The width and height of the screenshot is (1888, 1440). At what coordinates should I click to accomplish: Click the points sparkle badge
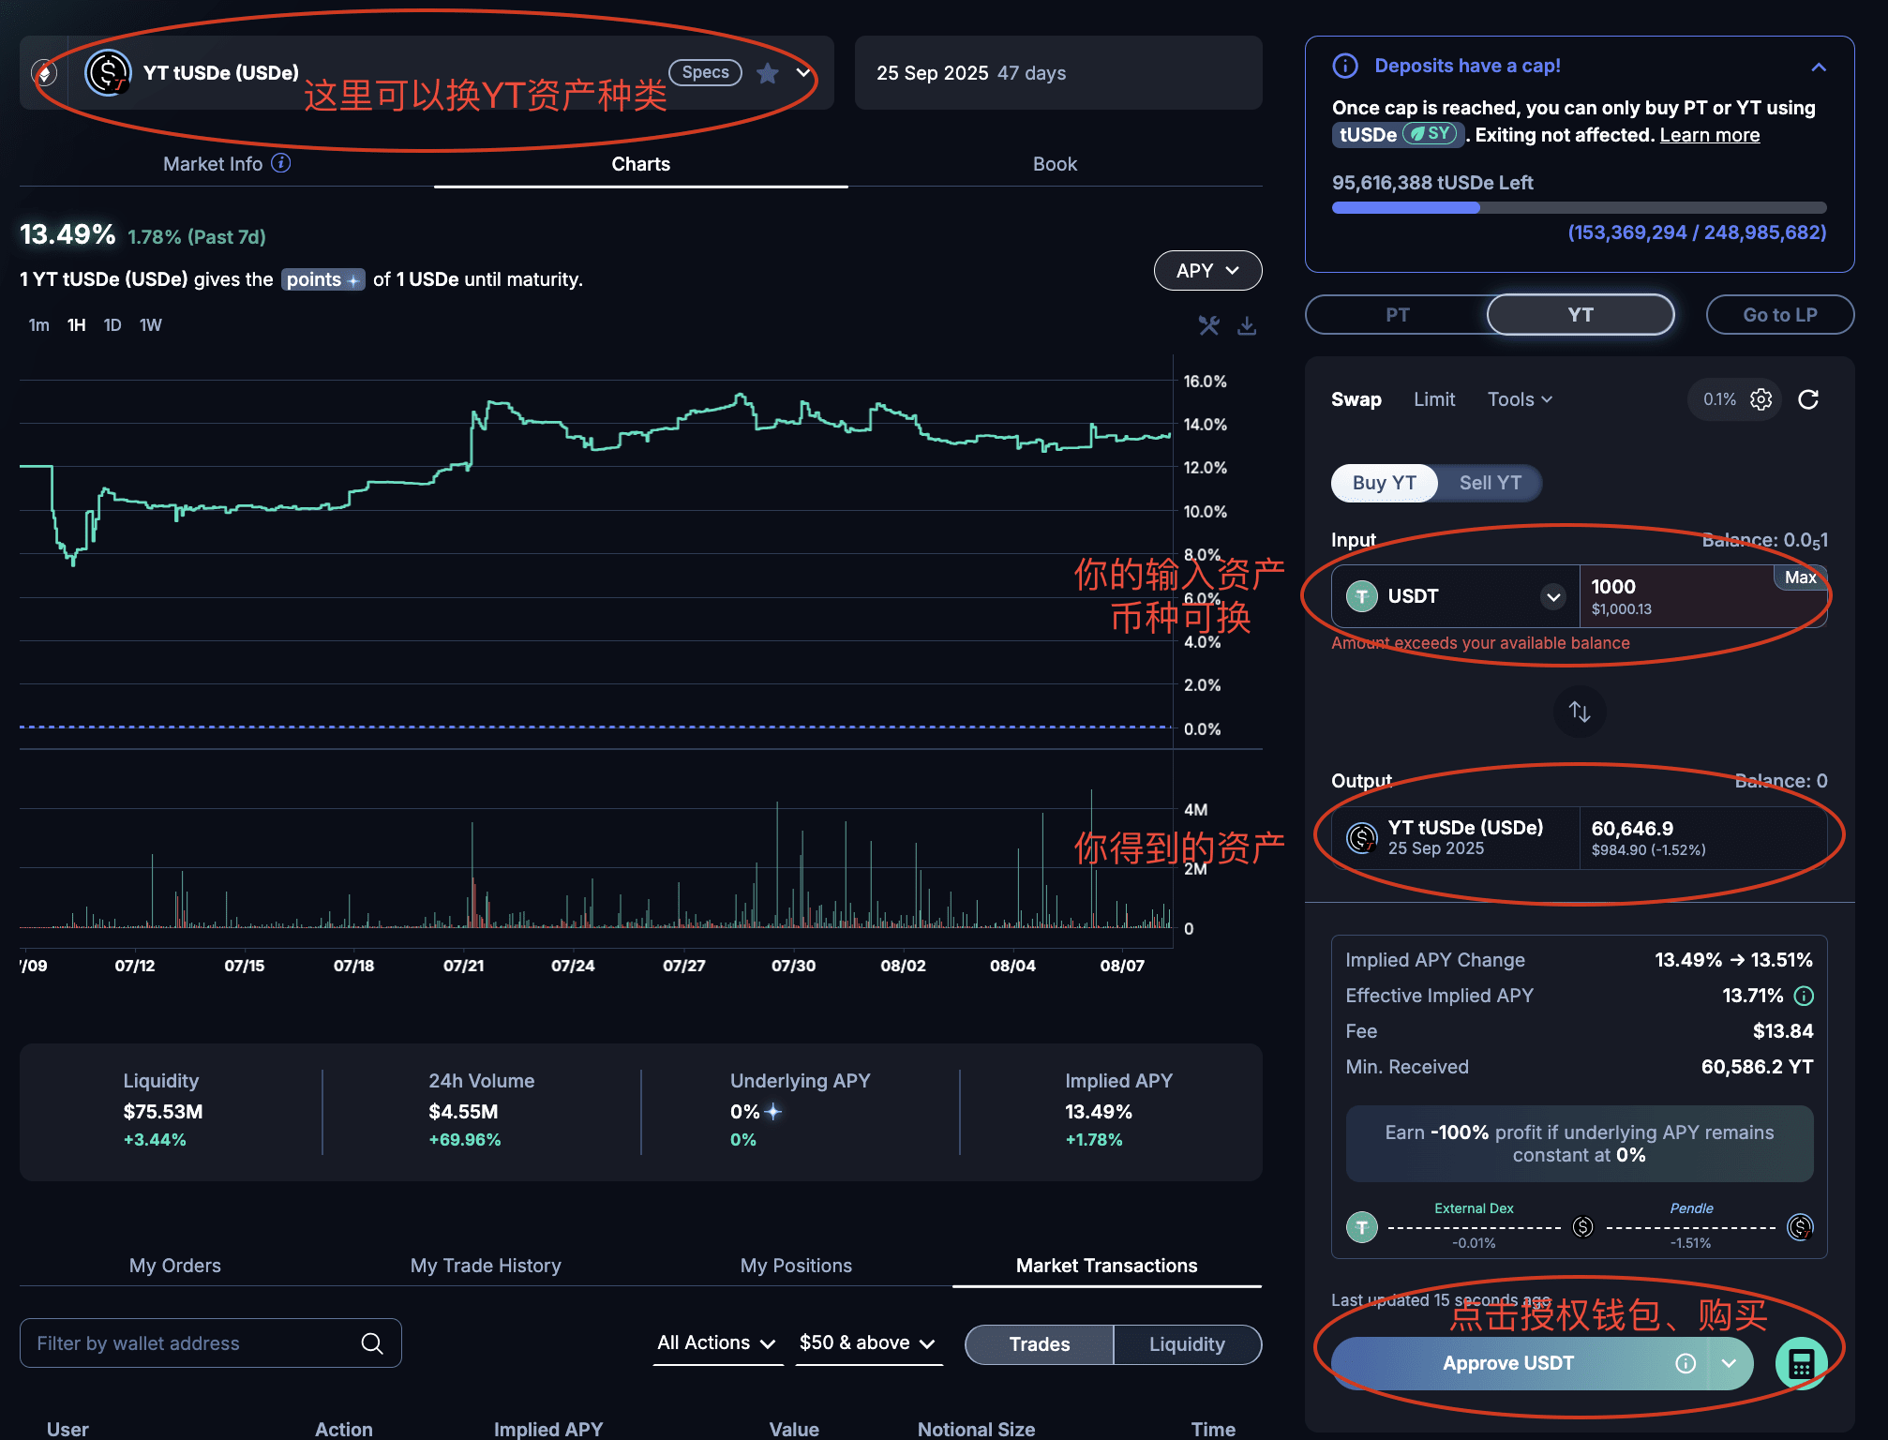322,279
